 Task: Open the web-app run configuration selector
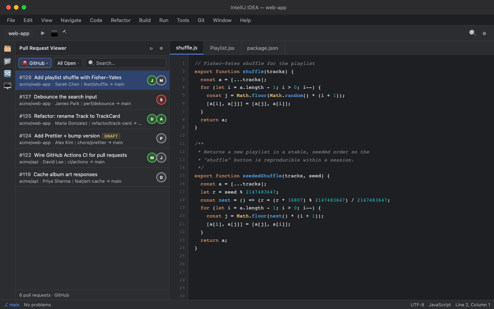19,33
